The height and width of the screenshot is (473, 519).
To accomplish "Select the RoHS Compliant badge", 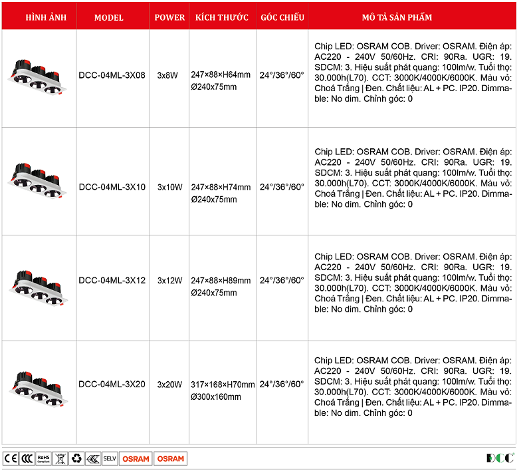I will tap(44, 458).
